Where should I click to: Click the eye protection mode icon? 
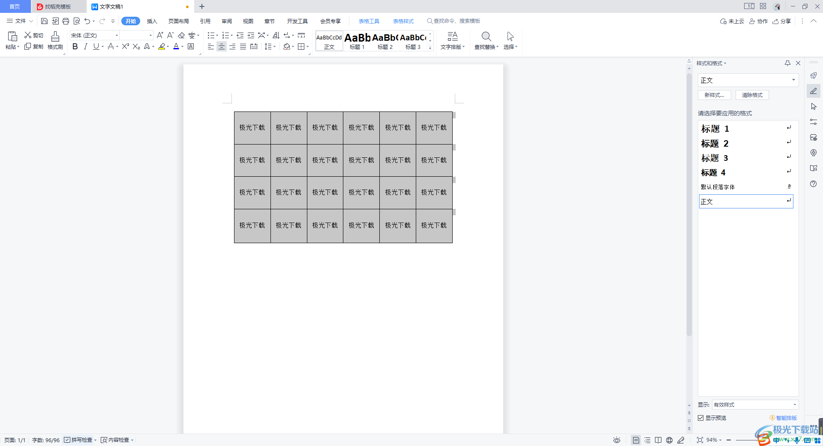(616, 440)
